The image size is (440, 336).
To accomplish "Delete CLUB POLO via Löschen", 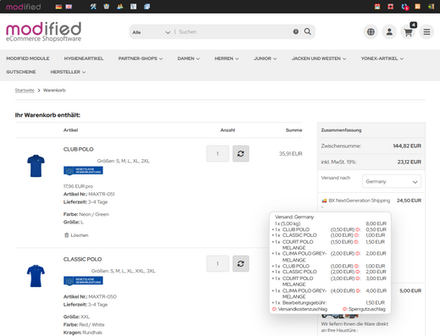I will tap(76, 235).
